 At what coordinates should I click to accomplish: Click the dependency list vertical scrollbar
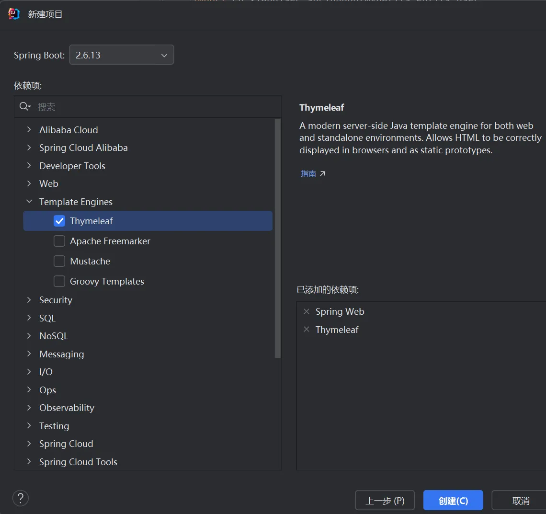[277, 240]
